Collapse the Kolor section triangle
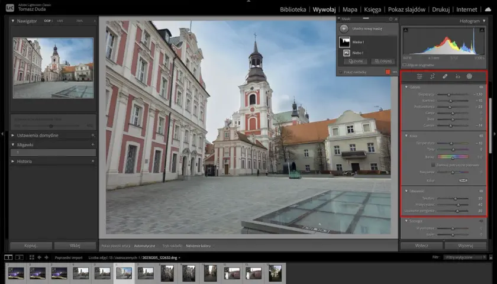497x284 pixels. click(406, 135)
